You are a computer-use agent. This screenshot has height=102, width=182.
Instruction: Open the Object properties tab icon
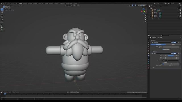click(148, 54)
